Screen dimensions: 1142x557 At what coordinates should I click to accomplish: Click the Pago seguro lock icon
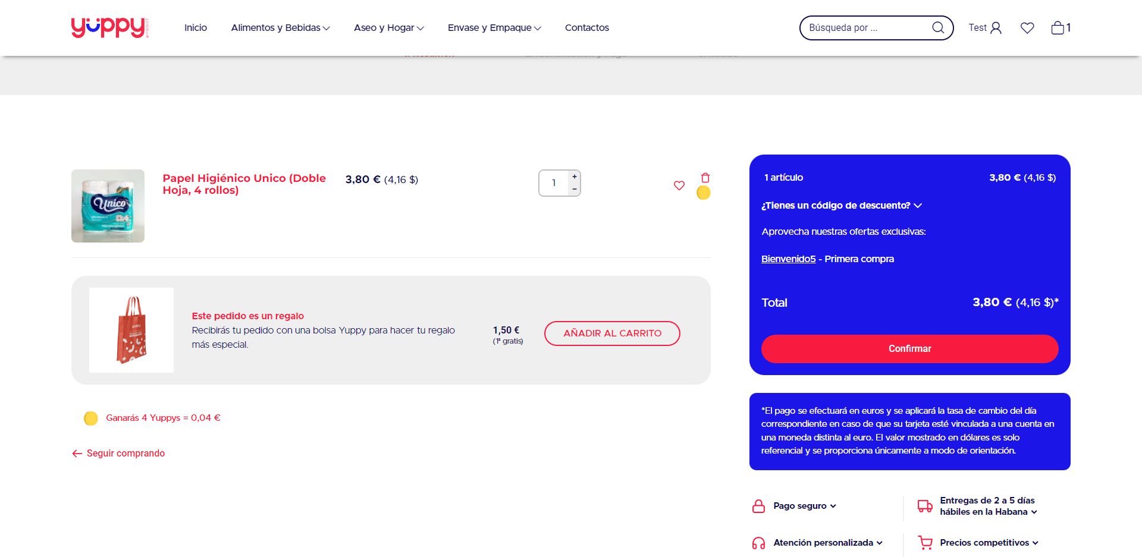click(758, 506)
